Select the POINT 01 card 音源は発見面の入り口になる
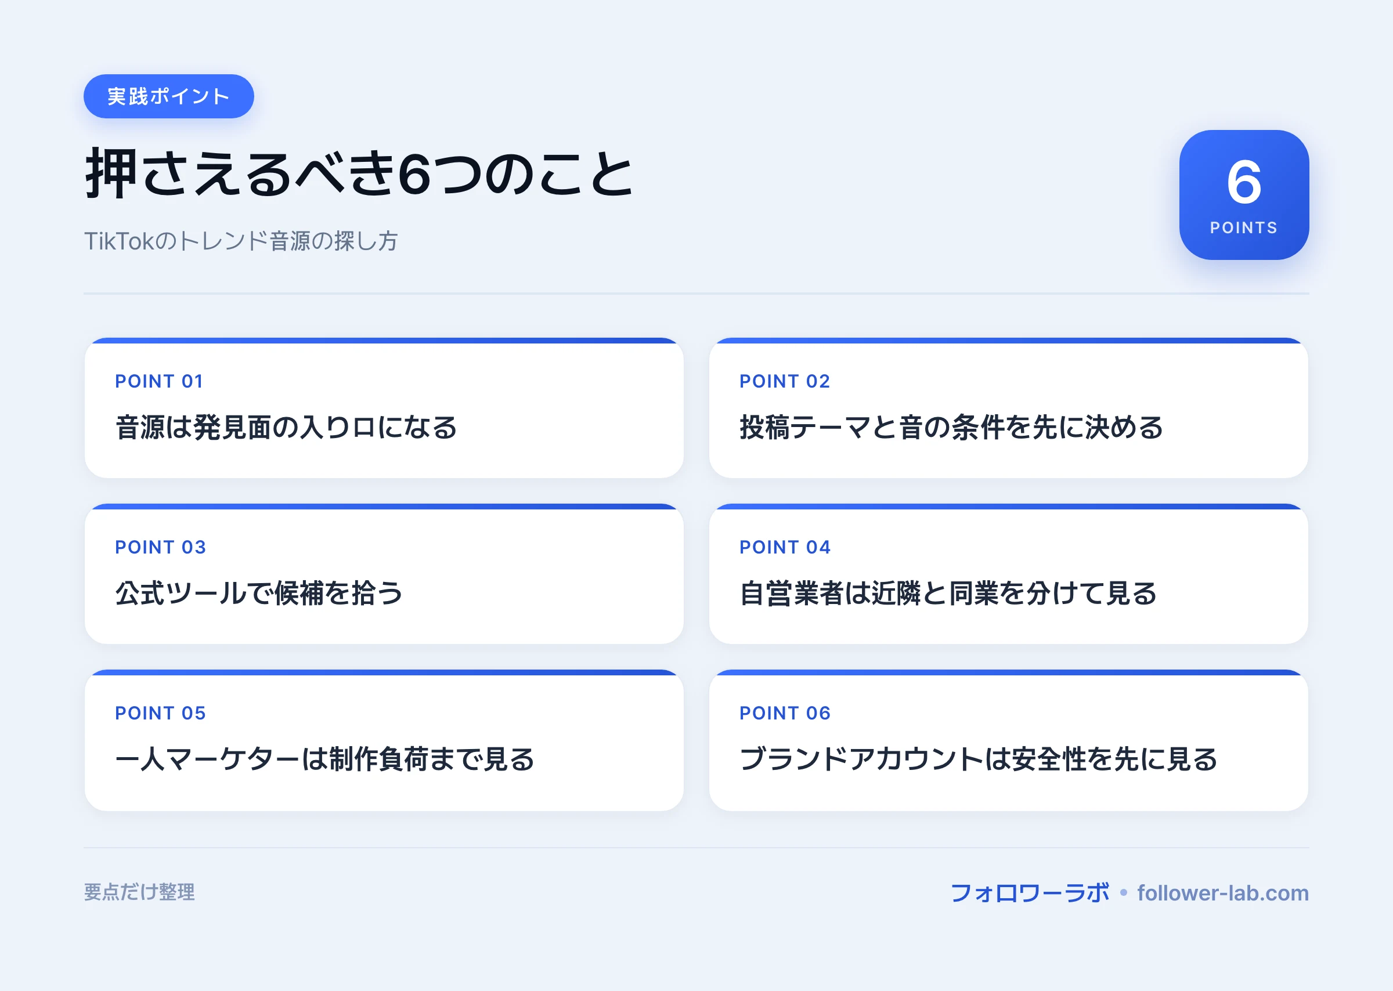The image size is (1393, 991). pyautogui.click(x=384, y=408)
